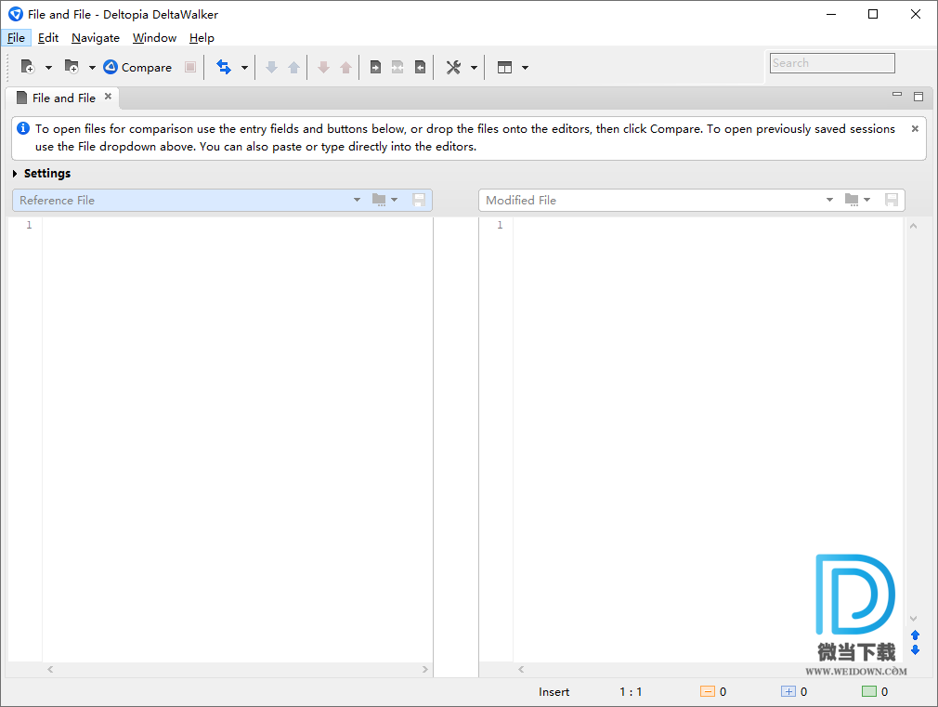Focus the Search box
The width and height of the screenshot is (938, 707).
point(832,63)
